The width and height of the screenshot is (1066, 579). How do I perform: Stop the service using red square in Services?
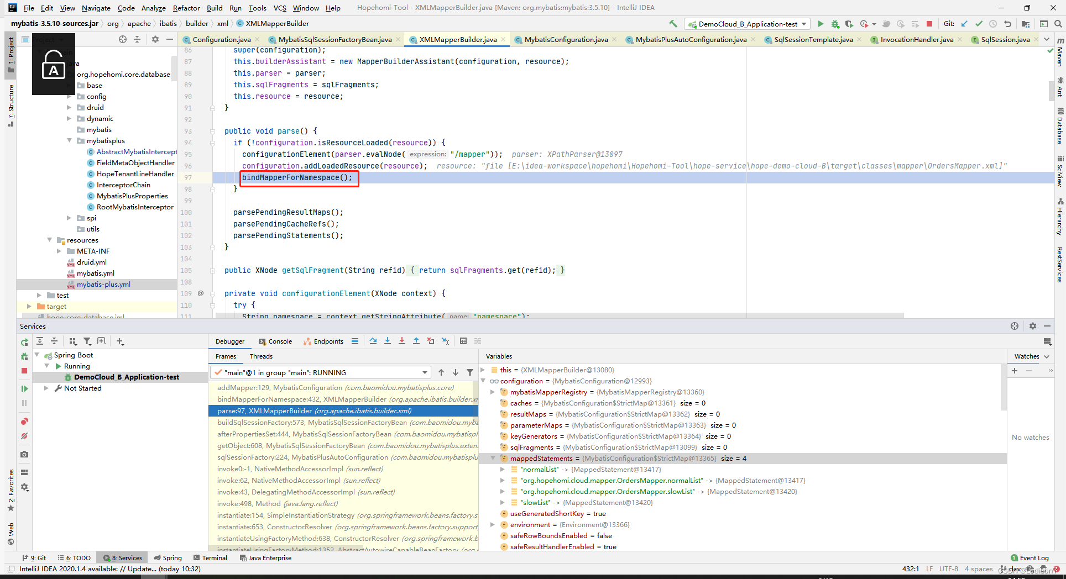(x=24, y=371)
